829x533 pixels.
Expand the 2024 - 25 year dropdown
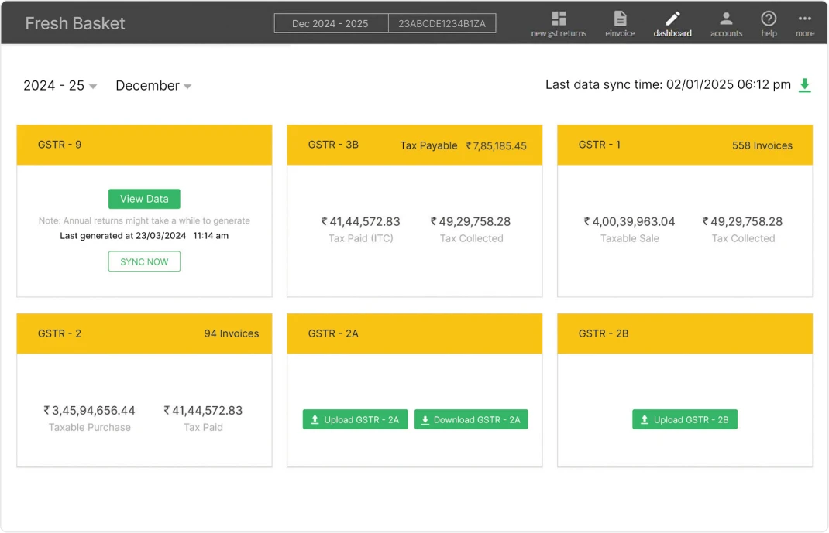60,85
